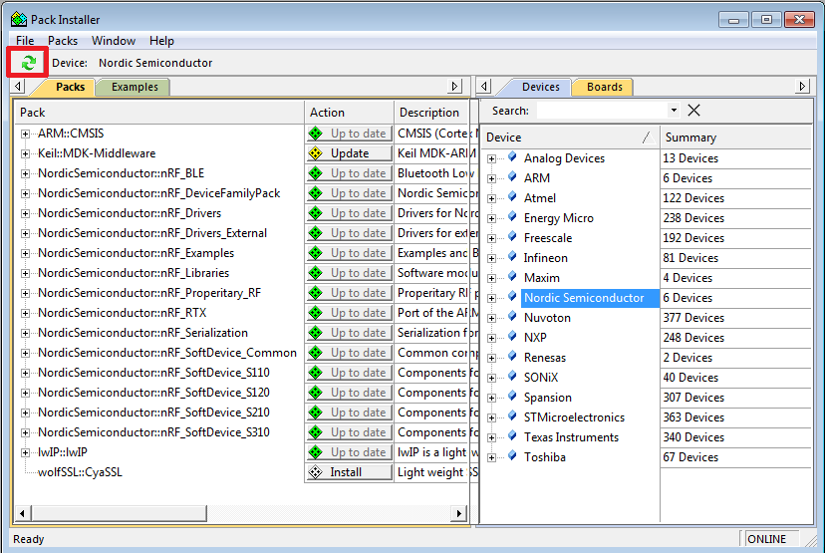This screenshot has height=553, width=825.
Task: Click the Summary column header
Action: (x=735, y=138)
